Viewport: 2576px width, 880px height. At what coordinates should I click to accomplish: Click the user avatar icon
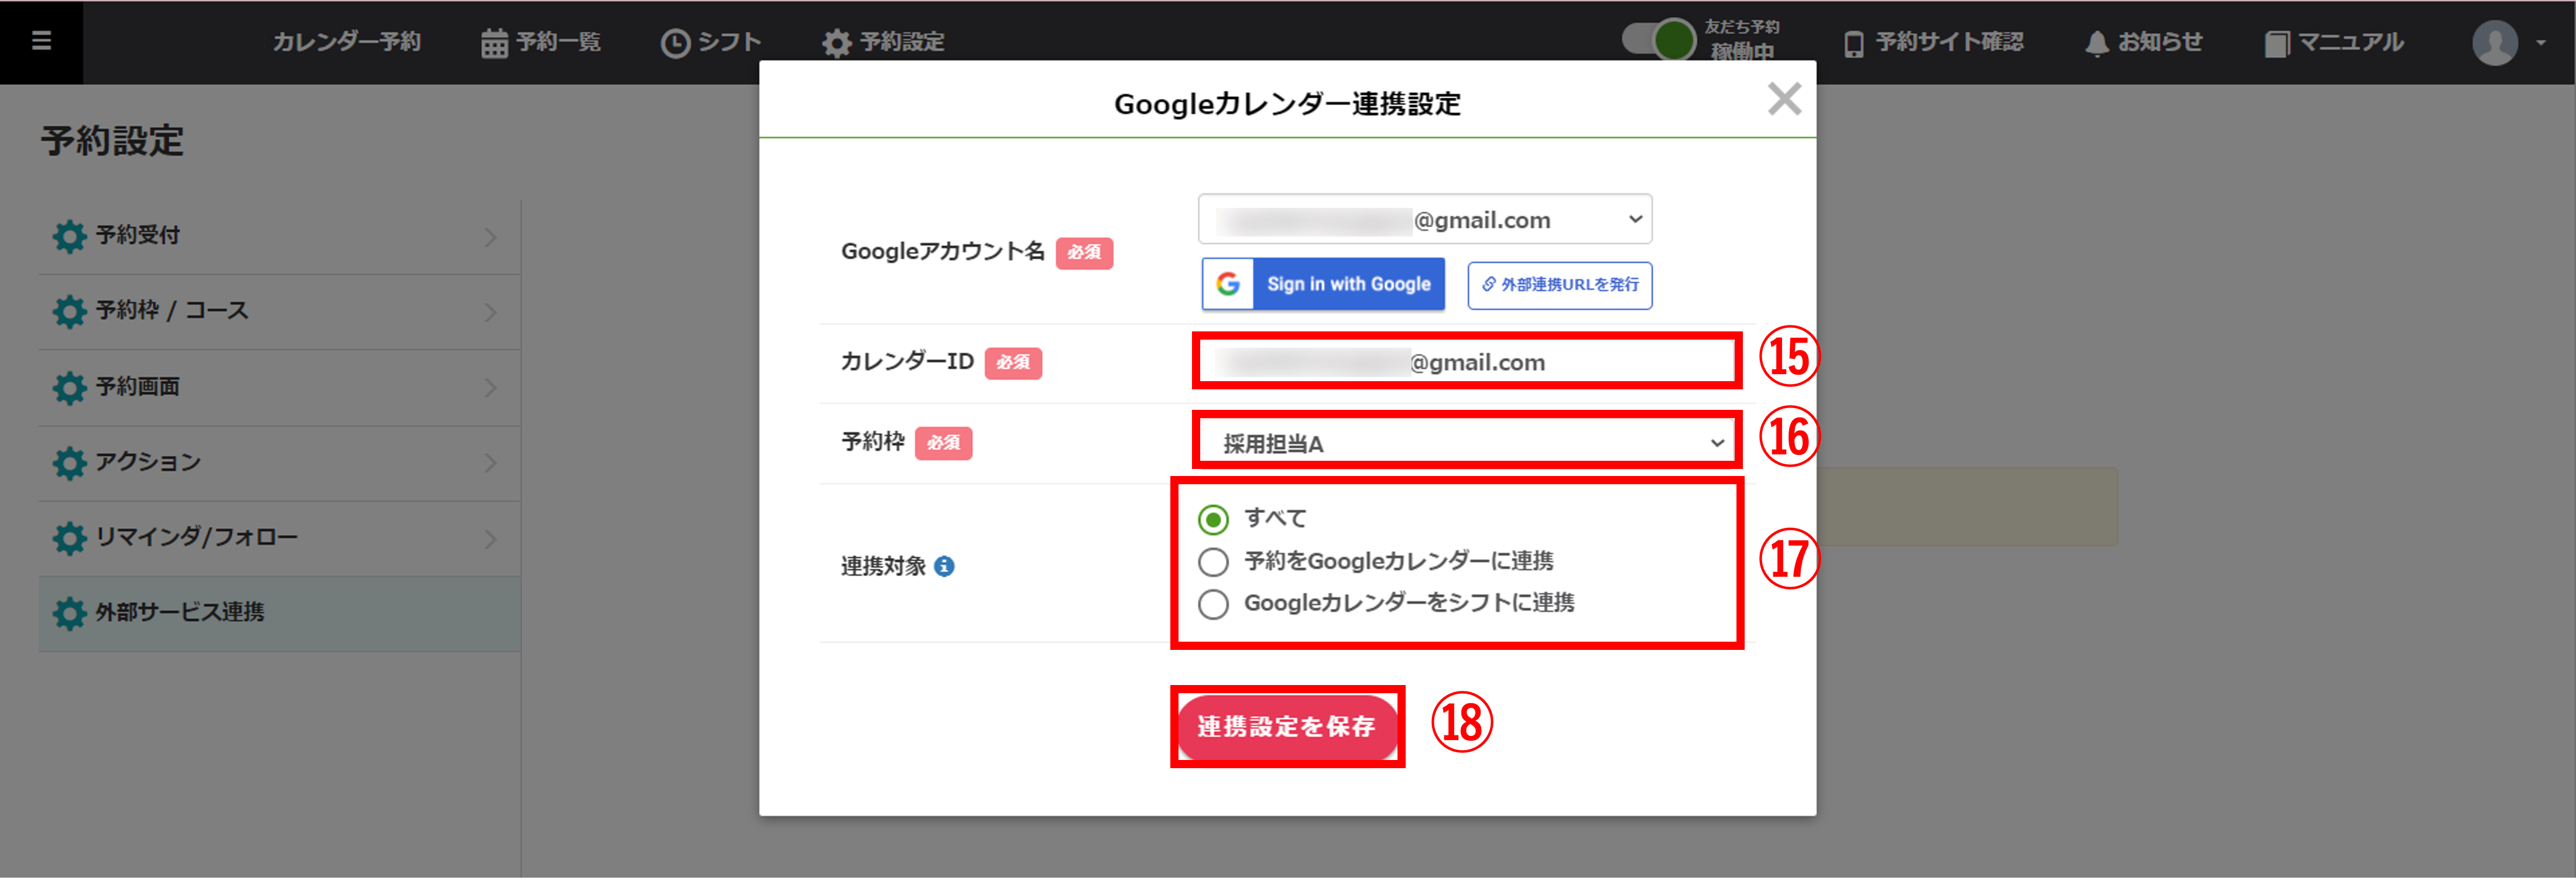click(2495, 43)
